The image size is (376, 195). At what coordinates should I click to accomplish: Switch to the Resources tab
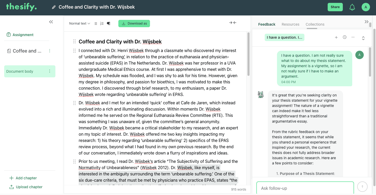click(290, 24)
